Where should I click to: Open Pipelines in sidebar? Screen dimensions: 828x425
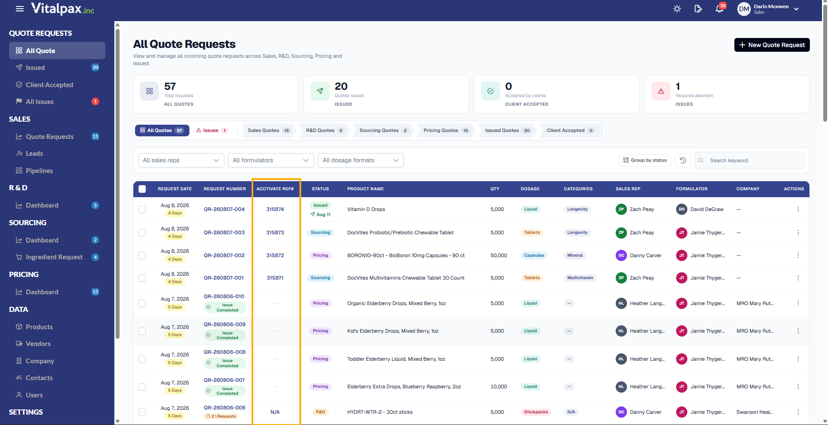point(57,171)
